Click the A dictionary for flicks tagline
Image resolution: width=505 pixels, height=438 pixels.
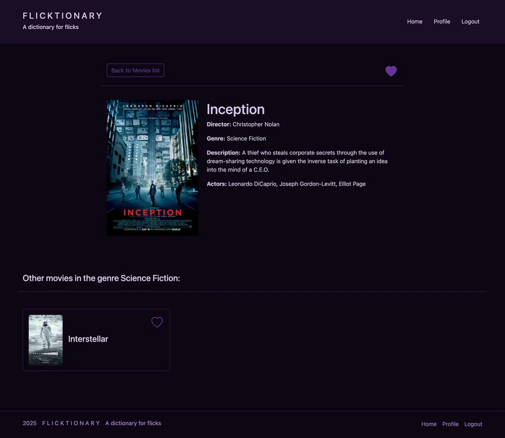(50, 27)
